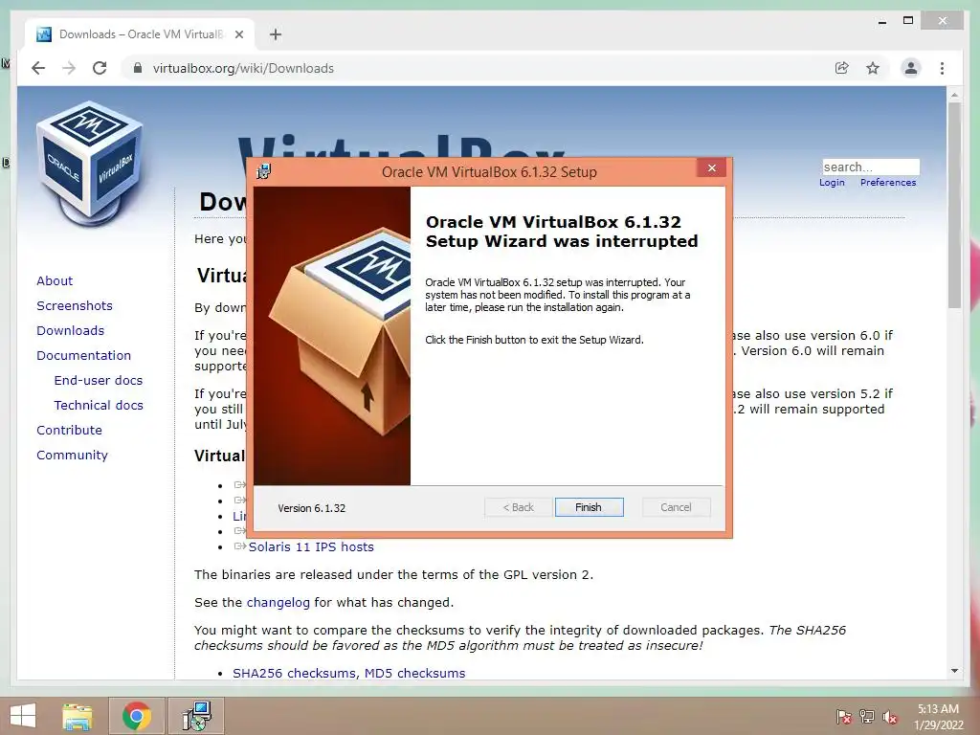Click the installer icon in Setup title bar

click(264, 171)
